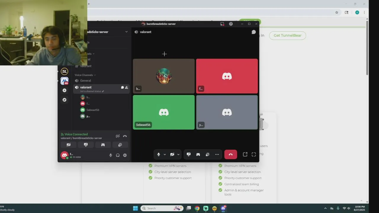The height and width of the screenshot is (213, 379).
Task: Start an activity from voice panel
Action: [x=103, y=145]
